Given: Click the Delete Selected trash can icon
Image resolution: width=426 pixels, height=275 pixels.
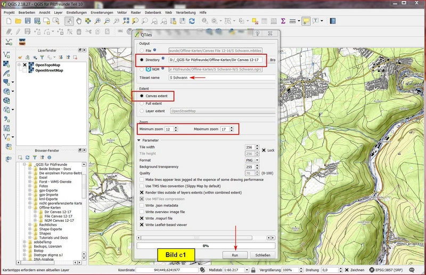Looking at the screenshot, I should coord(79,32).
